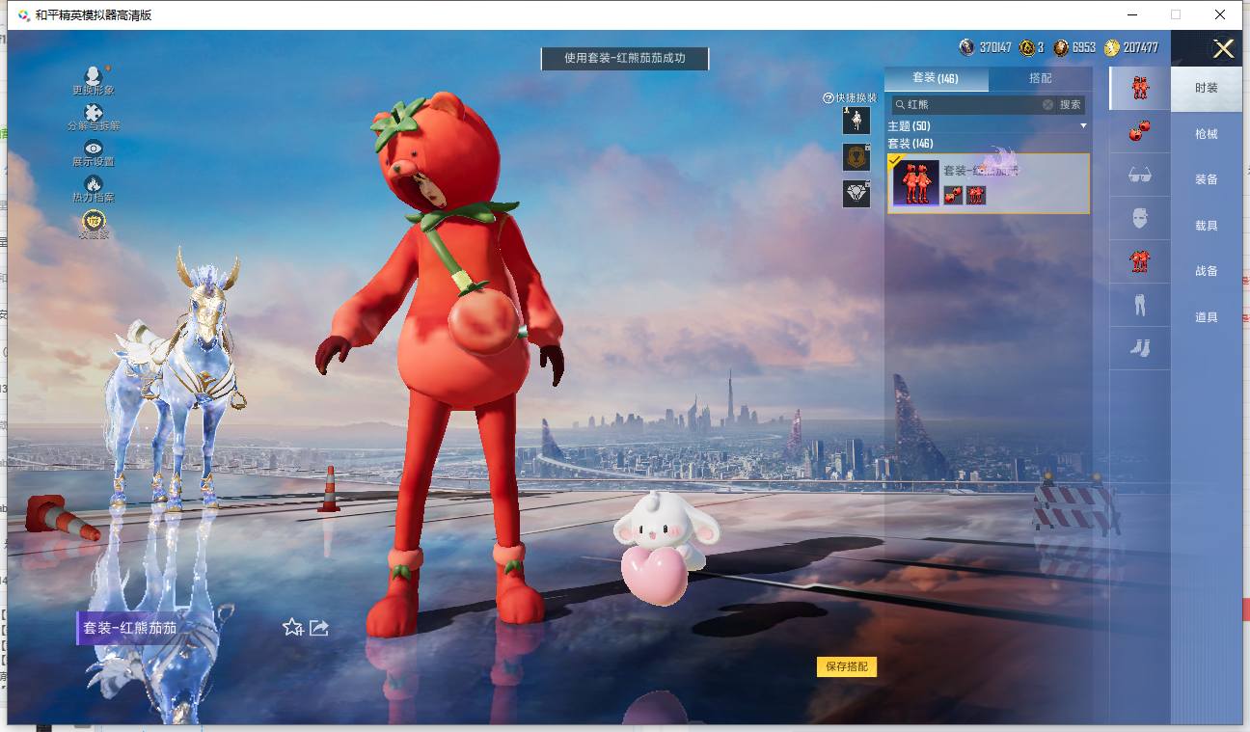Open the 枪械 firearms menu
The image size is (1250, 732).
pyautogui.click(x=1207, y=134)
